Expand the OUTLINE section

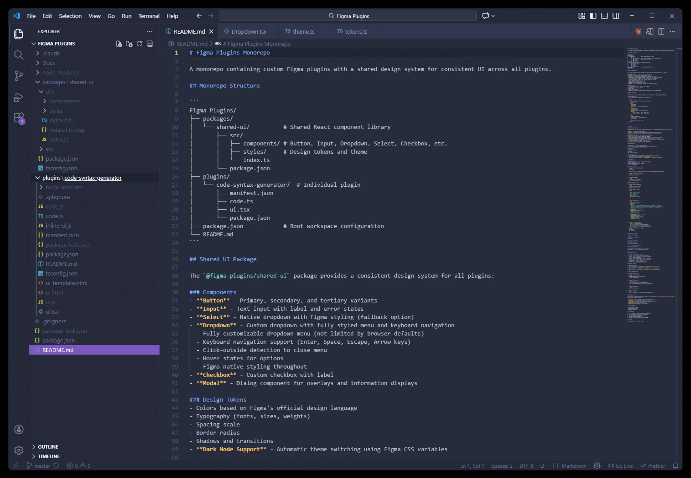point(48,447)
